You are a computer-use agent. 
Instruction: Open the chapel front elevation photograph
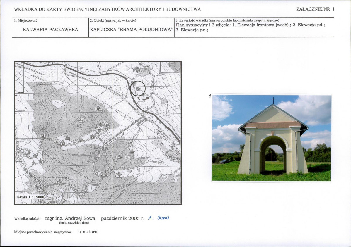[x=271, y=137]
